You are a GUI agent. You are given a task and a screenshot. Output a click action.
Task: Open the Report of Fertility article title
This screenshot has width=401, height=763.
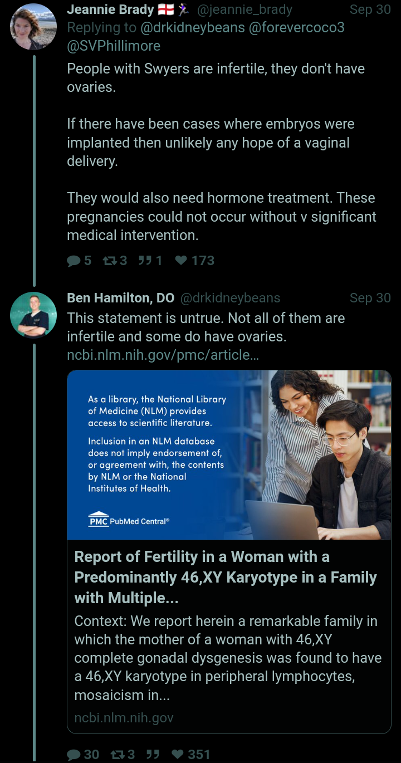tap(225, 577)
